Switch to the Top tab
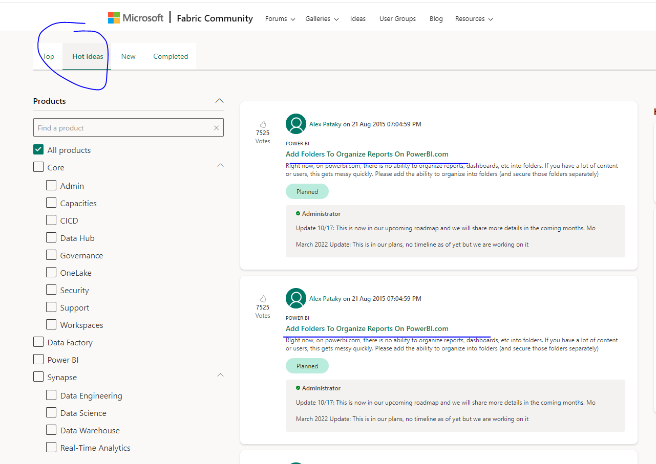Screen dimensions: 656x464 coord(49,56)
